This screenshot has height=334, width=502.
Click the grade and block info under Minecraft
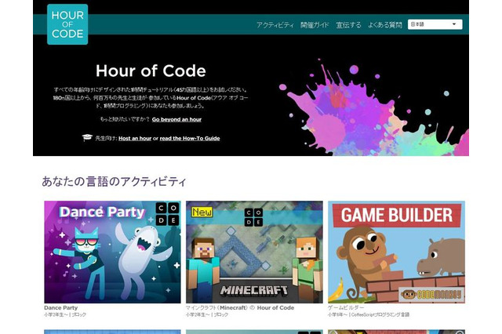[207, 315]
